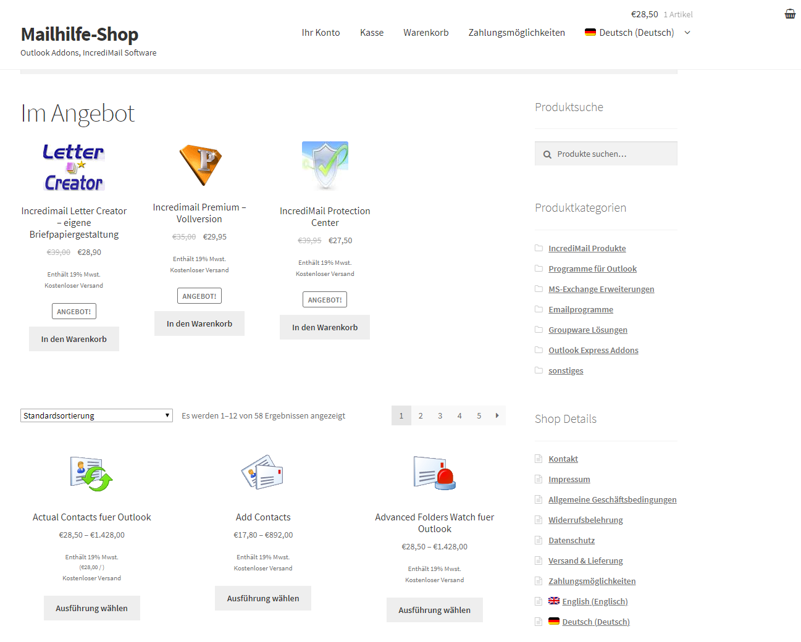Open the Actual Contacts fuer Outlook title

(x=92, y=517)
